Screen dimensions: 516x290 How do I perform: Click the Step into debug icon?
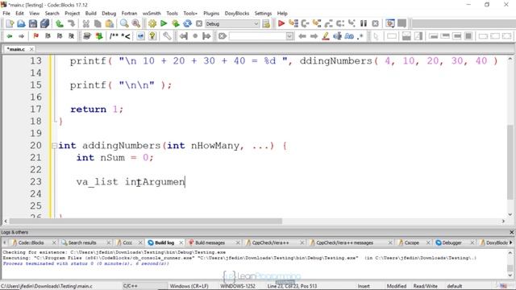coord(317,23)
